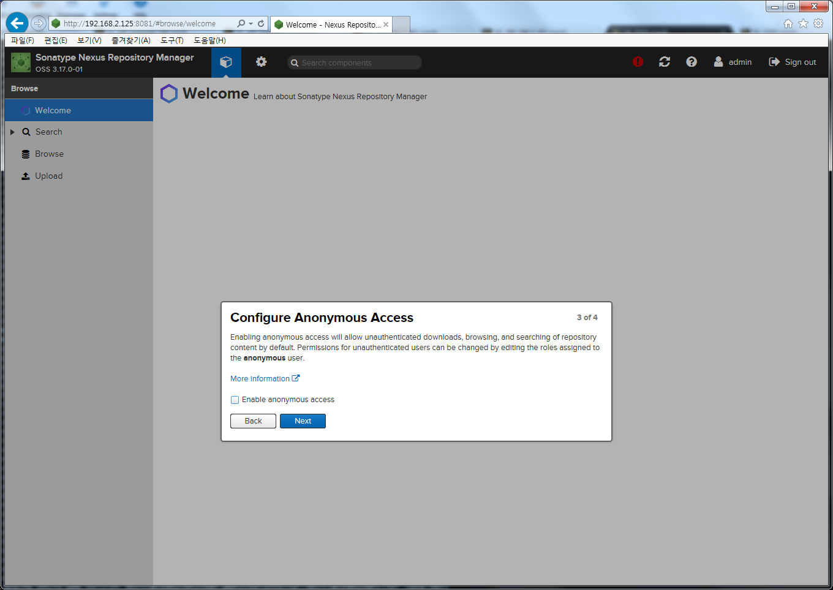Click the site favicon in address bar
The height and width of the screenshot is (590, 833).
(56, 23)
